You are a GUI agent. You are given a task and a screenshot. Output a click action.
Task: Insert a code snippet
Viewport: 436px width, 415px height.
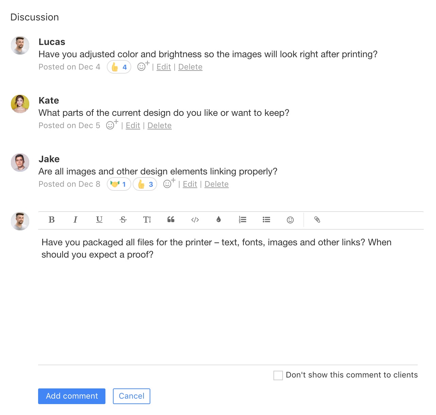(x=195, y=220)
